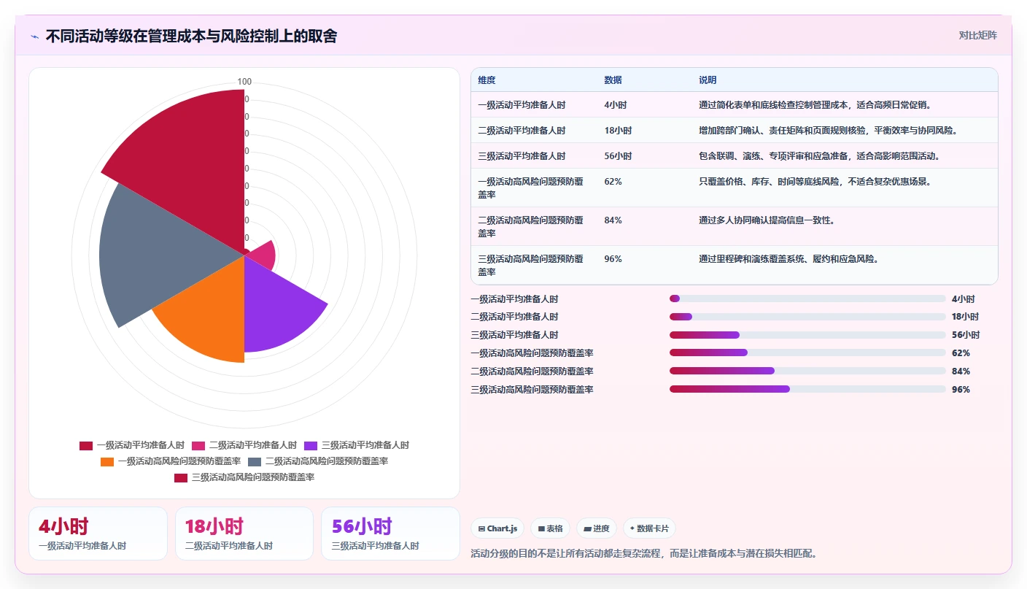Click the 数据卡片 chip
1027x589 pixels.
(x=649, y=528)
